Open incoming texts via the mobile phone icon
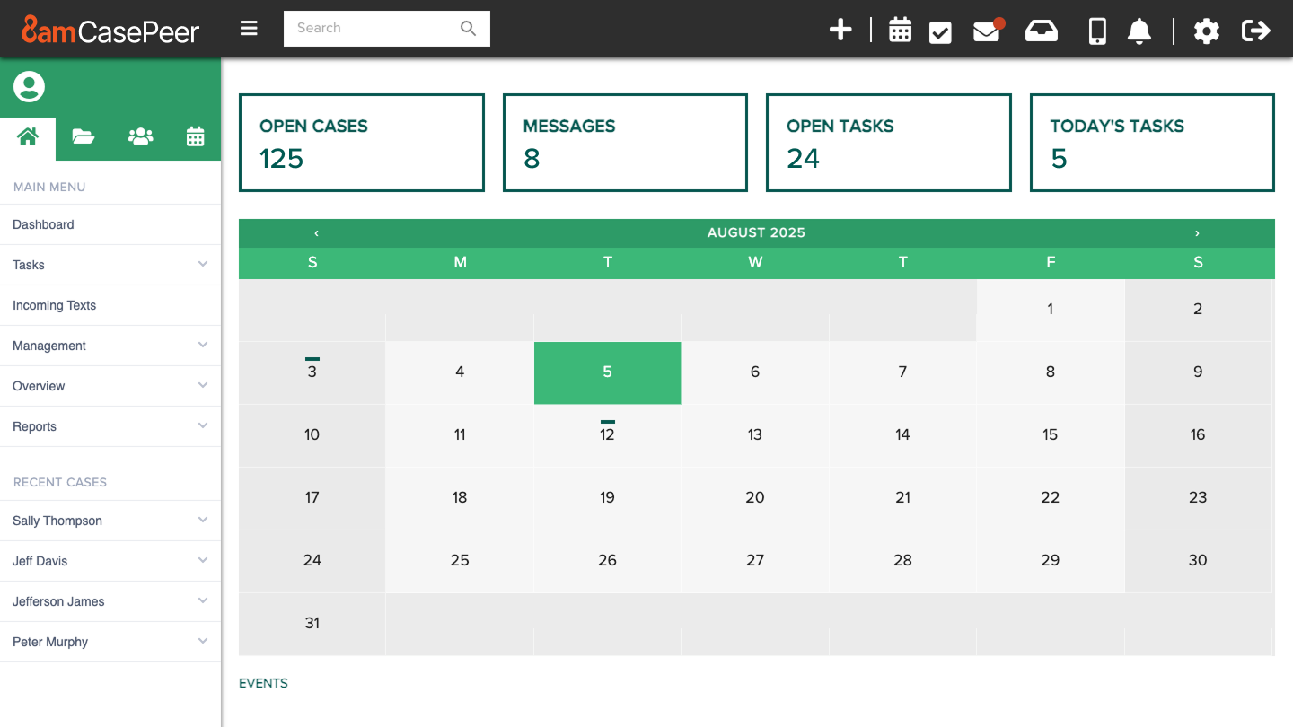 click(x=1096, y=30)
